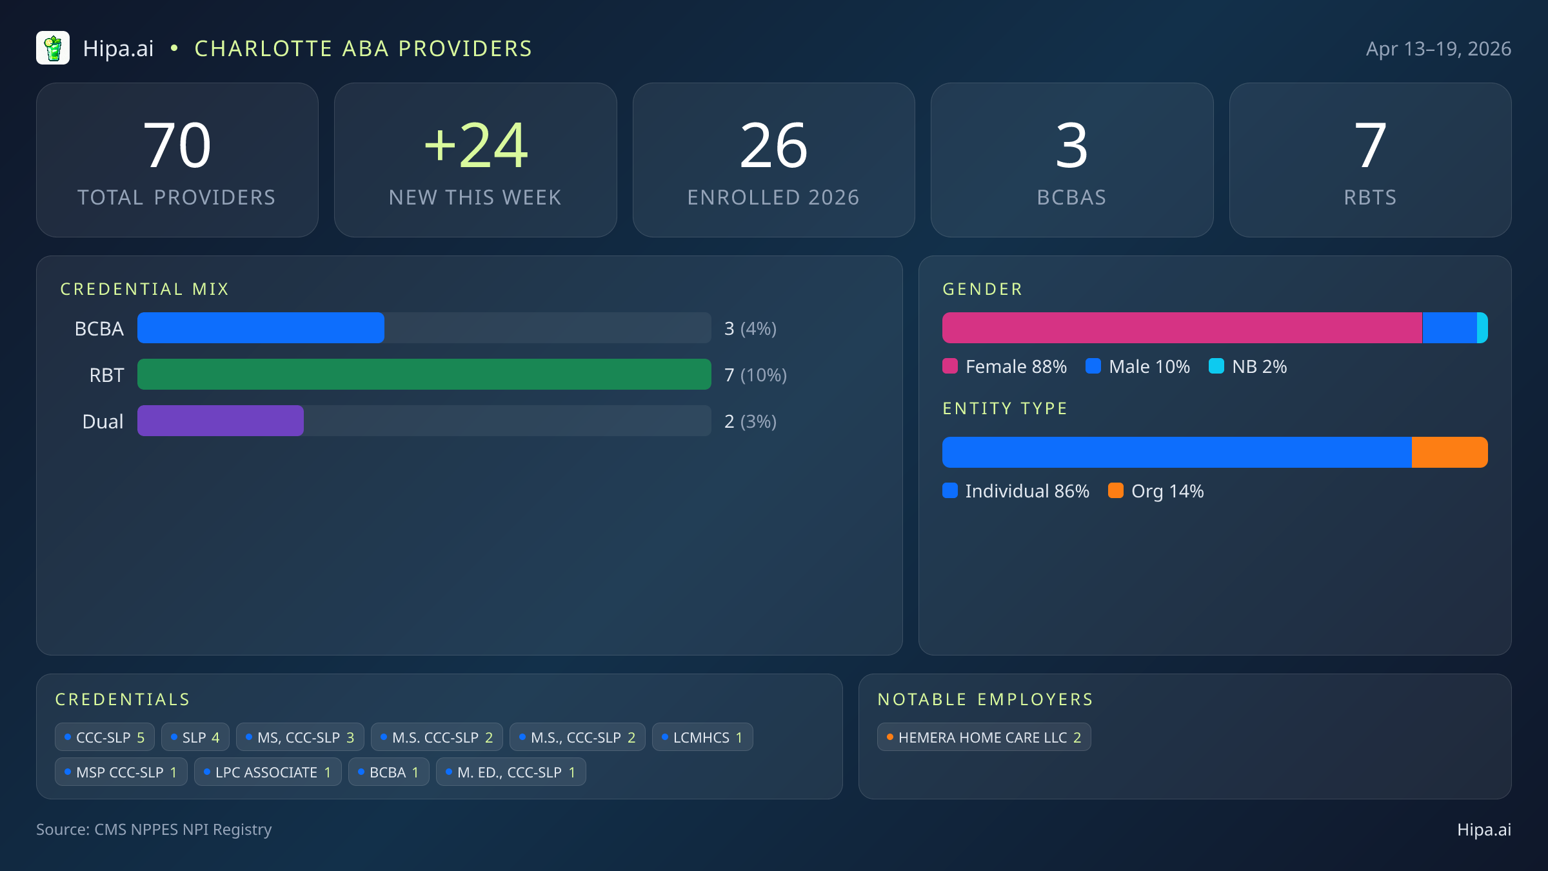This screenshot has height=871, width=1548.
Task: Click the Female pink legend swatch
Action: (x=950, y=366)
